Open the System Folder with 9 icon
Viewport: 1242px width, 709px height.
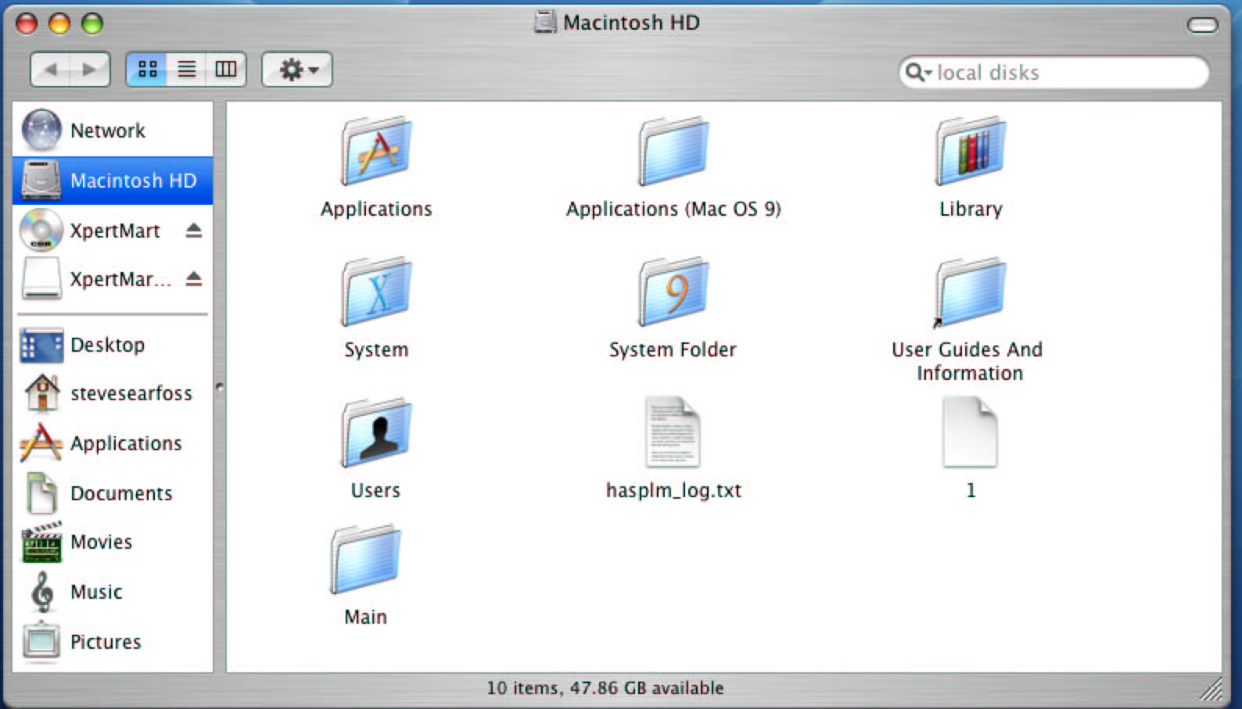(673, 292)
